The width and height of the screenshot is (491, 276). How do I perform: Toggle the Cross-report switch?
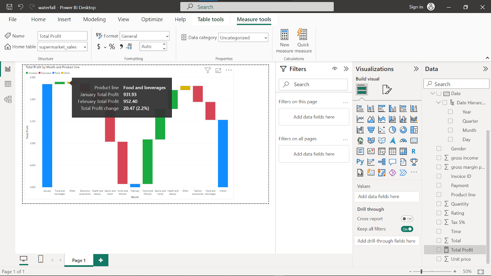point(407,219)
